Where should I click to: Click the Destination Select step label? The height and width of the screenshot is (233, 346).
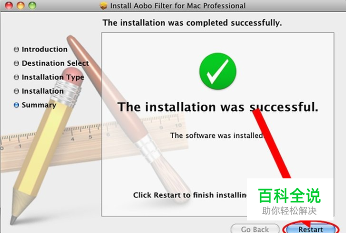55,63
